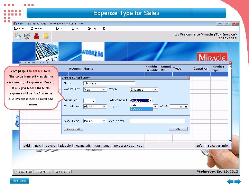Image resolution: width=249 pixels, height=186 pixels.
Task: Expand the Type Expense dropdown
Action: 155,90
